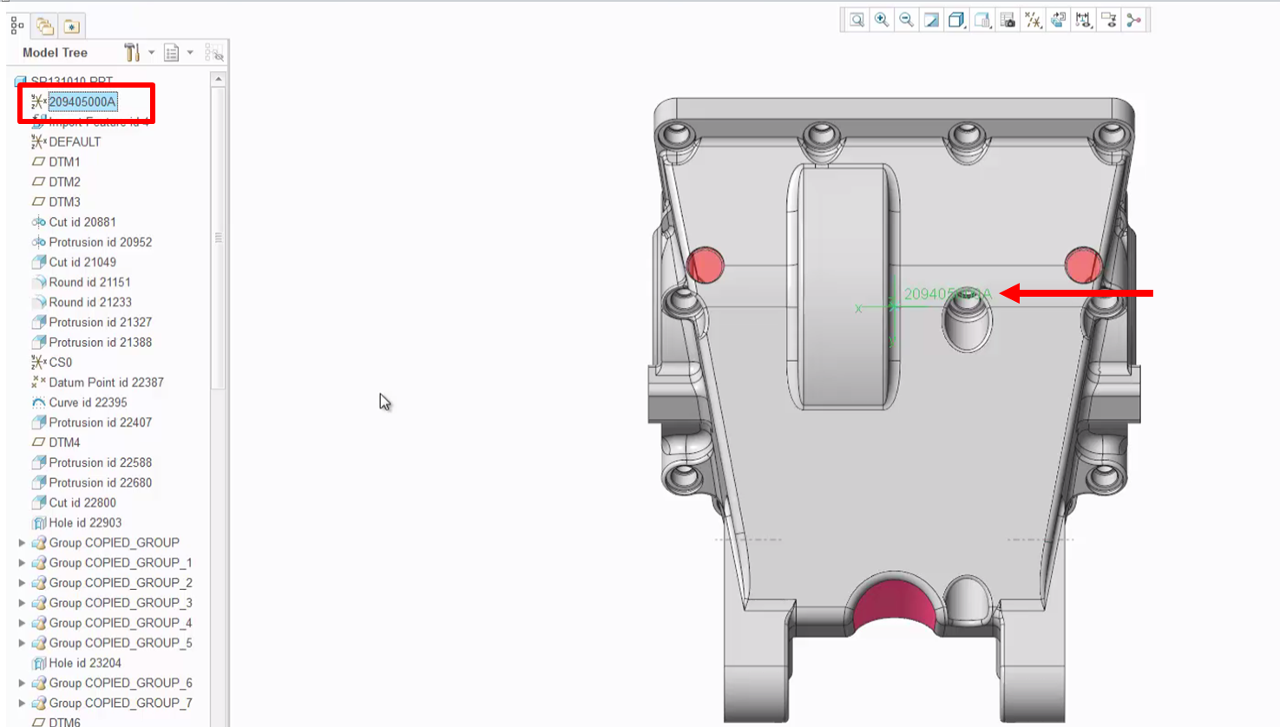Select Cut id 20881 feature

74,222
